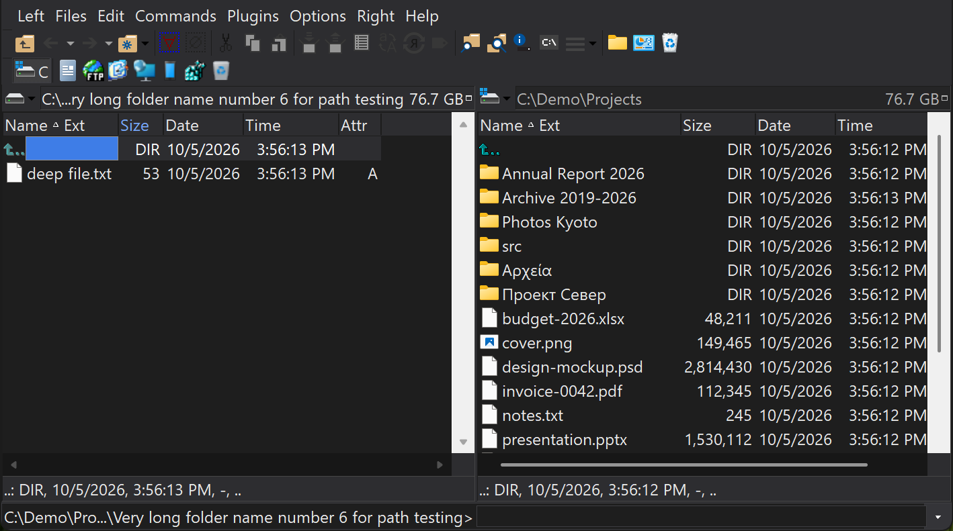Open the Plugins menu
This screenshot has height=531, width=953.
click(x=253, y=16)
